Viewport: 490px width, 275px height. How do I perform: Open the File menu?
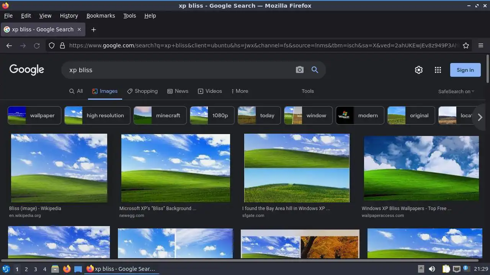tap(8, 16)
